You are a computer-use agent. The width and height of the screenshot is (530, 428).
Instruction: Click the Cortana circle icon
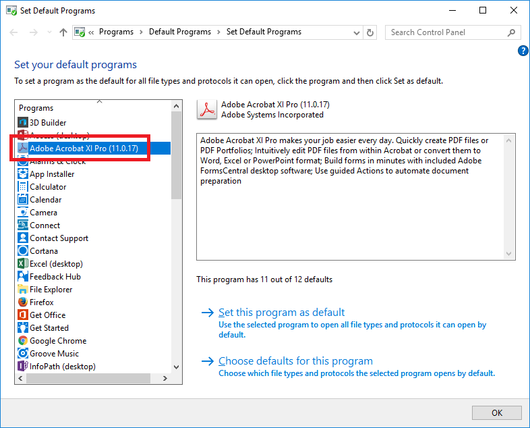tap(23, 250)
